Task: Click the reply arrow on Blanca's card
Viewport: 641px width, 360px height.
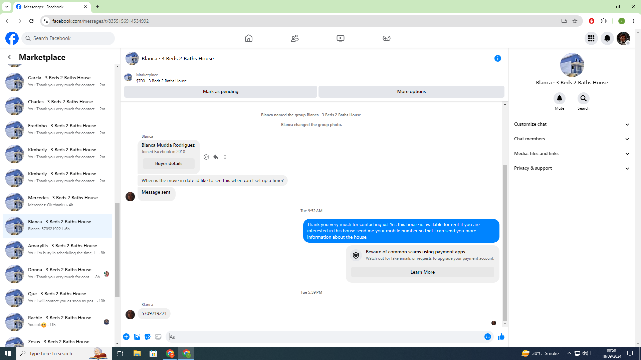Action: [x=216, y=157]
